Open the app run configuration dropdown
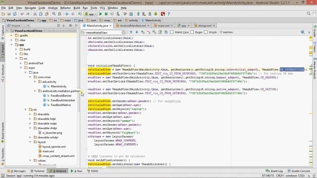 (91, 14)
